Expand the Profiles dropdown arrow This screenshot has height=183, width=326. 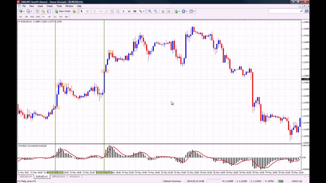(x=32, y=11)
